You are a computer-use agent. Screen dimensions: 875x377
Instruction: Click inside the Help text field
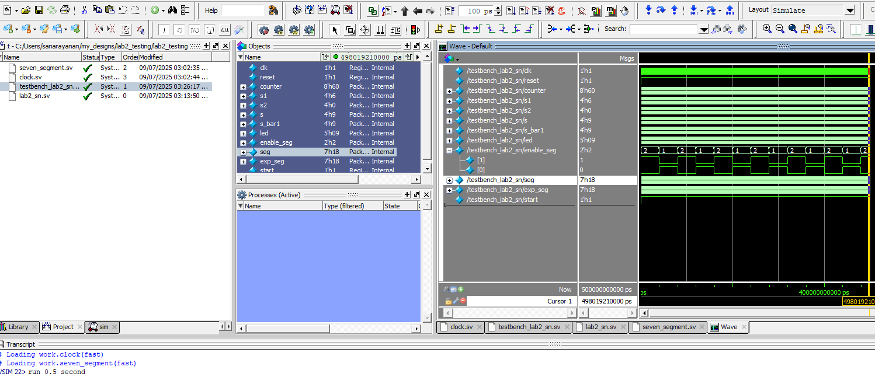242,11
